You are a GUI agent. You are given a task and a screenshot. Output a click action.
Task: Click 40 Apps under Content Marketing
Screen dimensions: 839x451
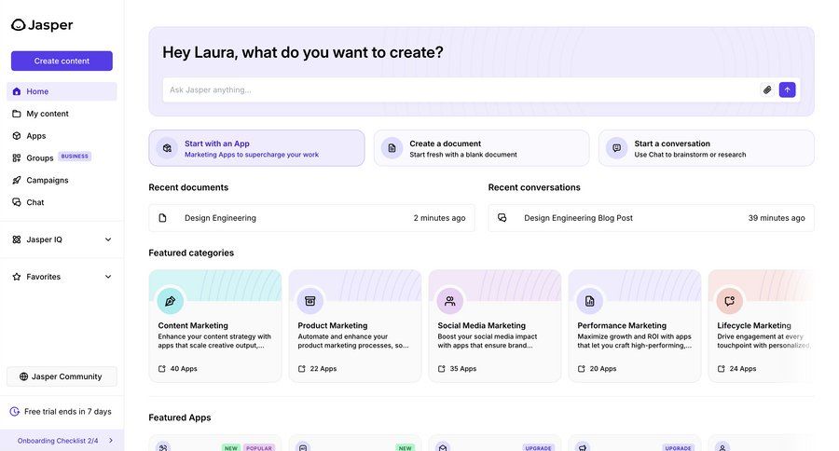coord(178,369)
